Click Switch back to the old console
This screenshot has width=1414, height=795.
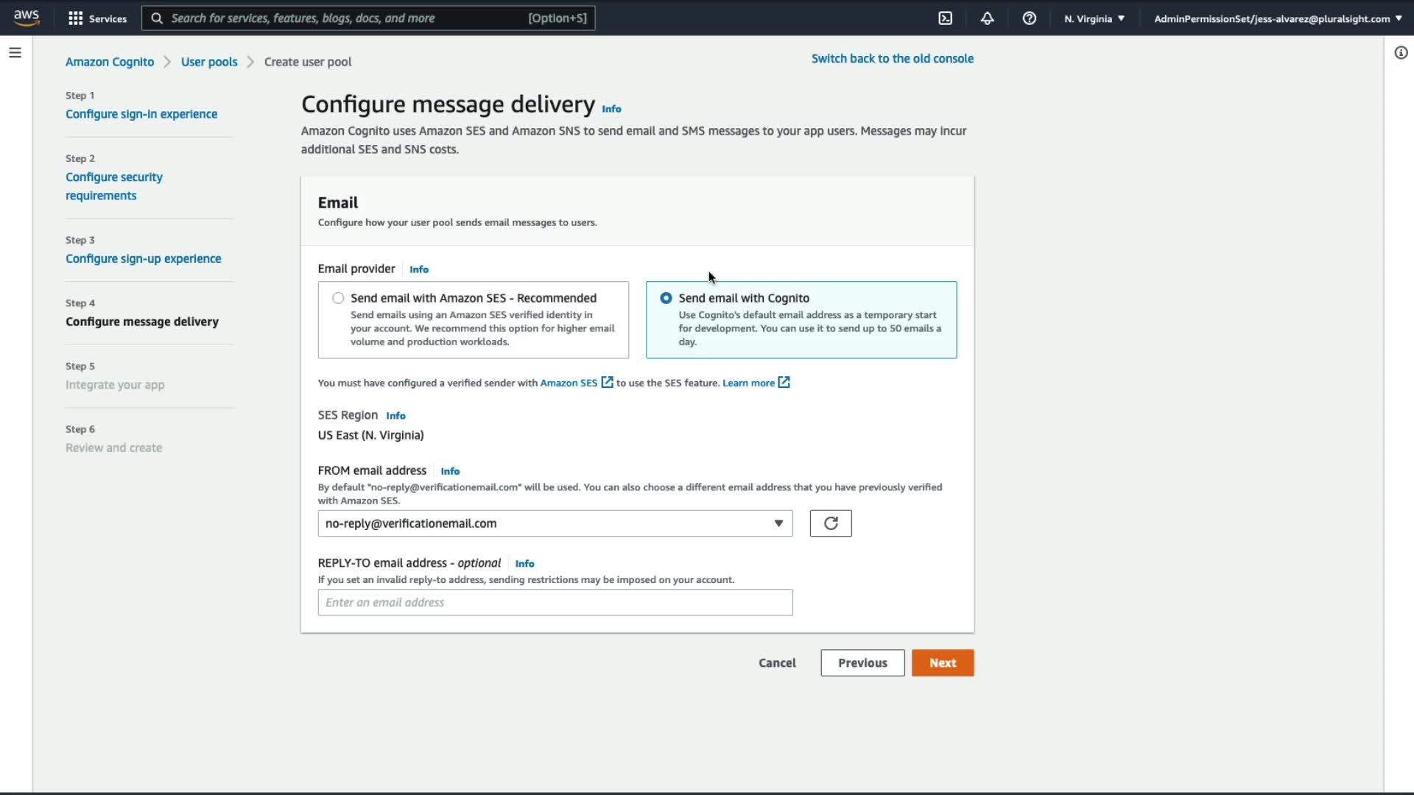click(x=892, y=58)
